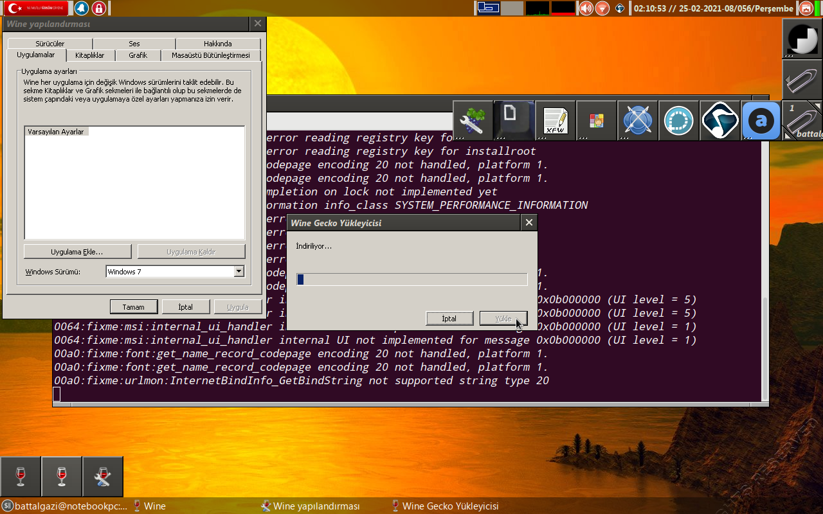Screen dimensions: 823x514
Task: Open the dashed-circle chat bubble dock icon
Action: pos(679,120)
